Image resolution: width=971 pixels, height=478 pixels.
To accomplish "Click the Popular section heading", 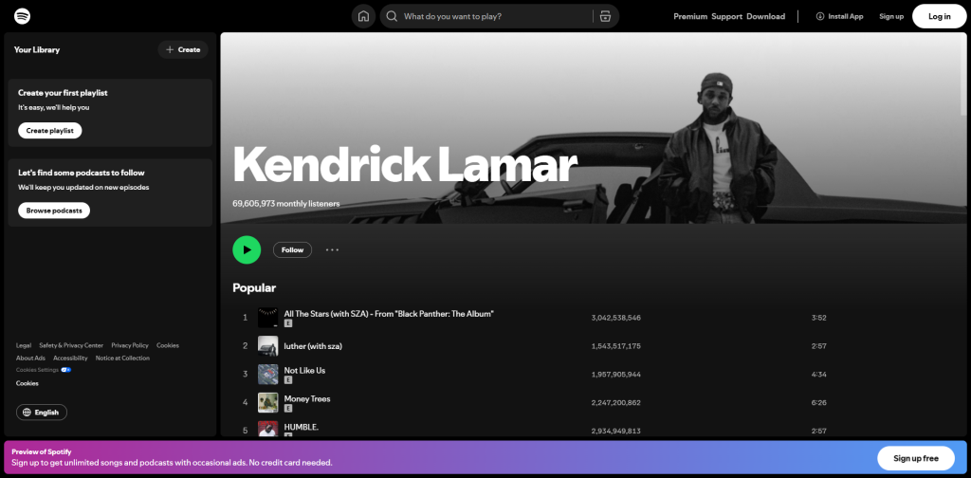I will (x=254, y=288).
